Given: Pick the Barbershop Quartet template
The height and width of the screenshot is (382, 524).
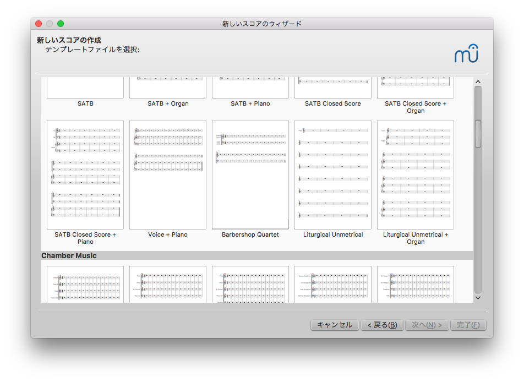Looking at the screenshot, I should click(x=250, y=175).
